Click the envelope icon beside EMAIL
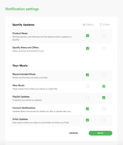Screen dimensions: 123x145 (x=84, y=25)
